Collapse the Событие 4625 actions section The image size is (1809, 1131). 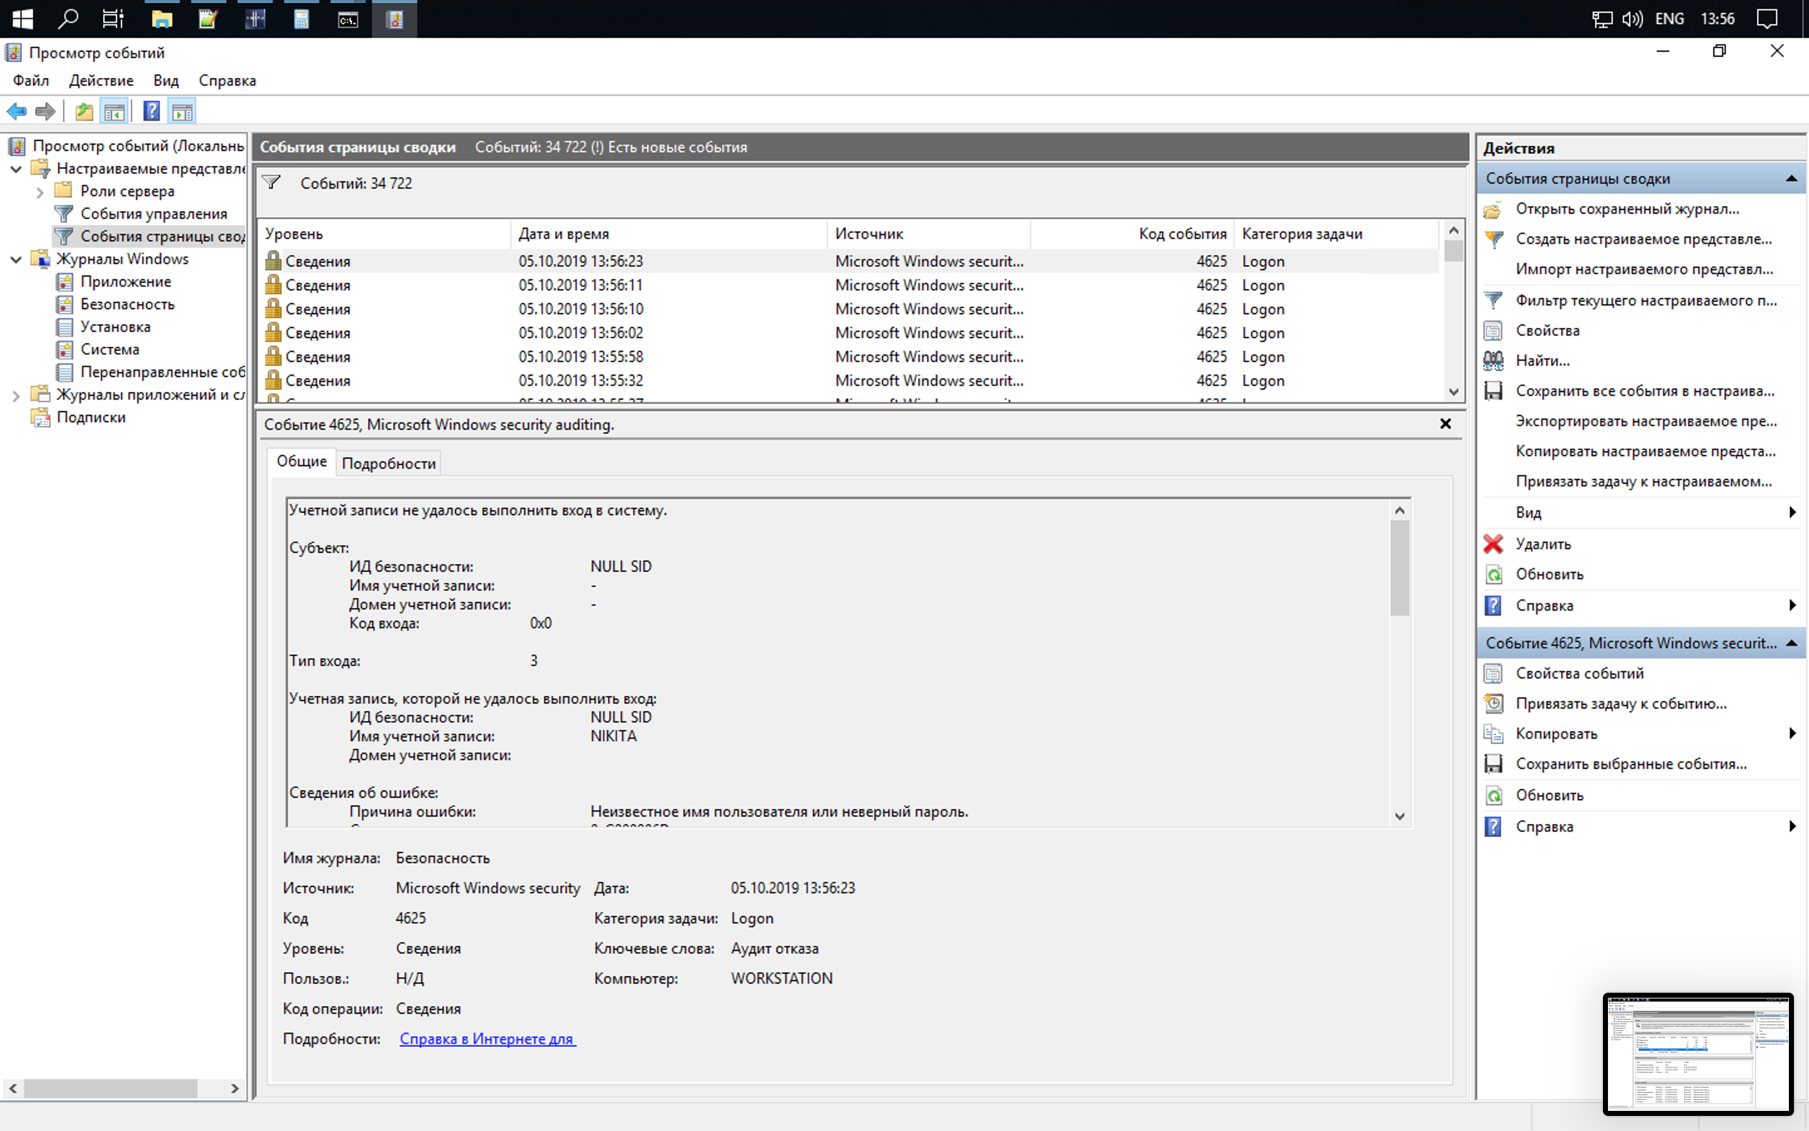point(1792,643)
